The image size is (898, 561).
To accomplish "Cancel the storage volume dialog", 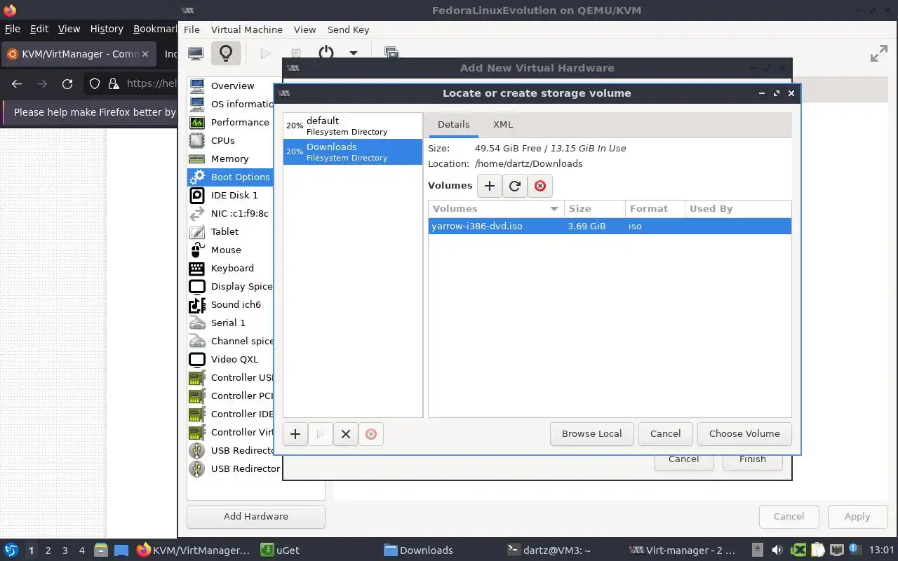I will [666, 433].
